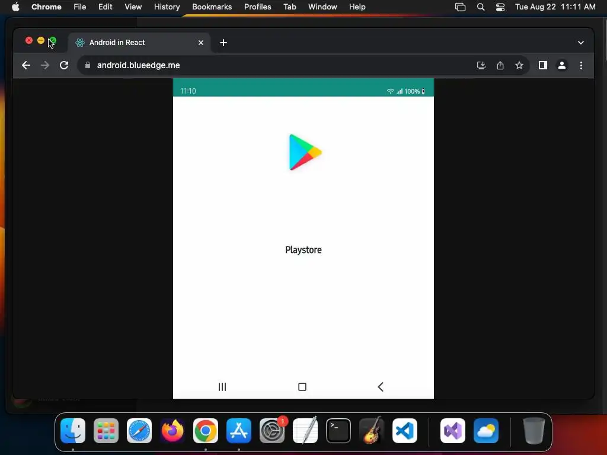This screenshot has width=607, height=455.
Task: Open Launchpad from the Dock
Action: click(106, 431)
